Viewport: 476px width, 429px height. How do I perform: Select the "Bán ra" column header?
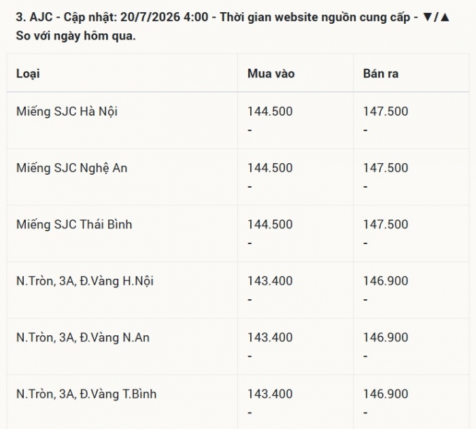tap(381, 74)
